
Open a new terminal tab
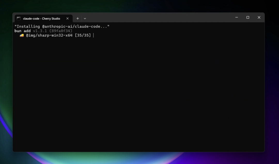78,19
